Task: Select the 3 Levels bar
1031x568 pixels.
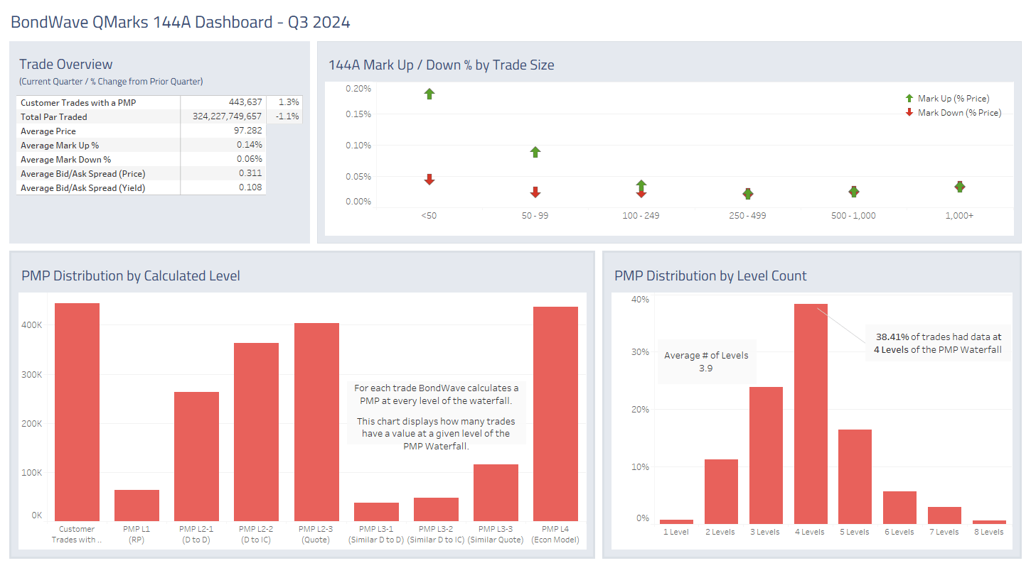Action: [x=766, y=456]
